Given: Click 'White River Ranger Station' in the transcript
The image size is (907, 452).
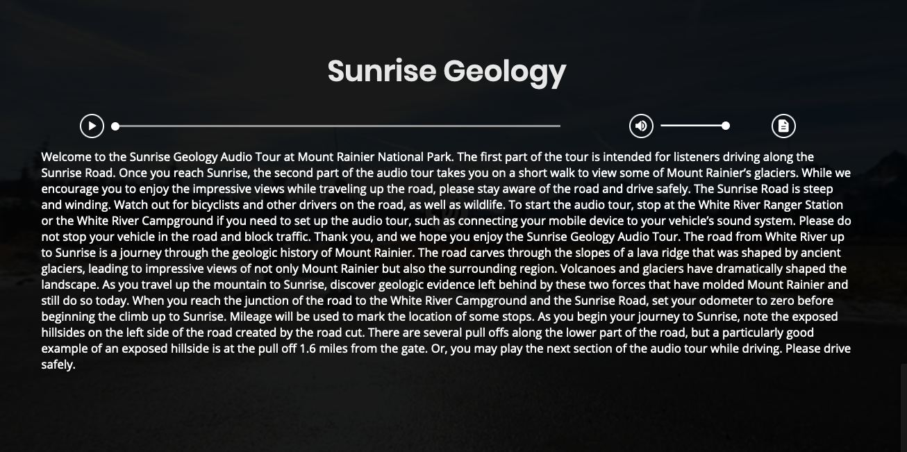Looking at the screenshot, I should (x=770, y=205).
